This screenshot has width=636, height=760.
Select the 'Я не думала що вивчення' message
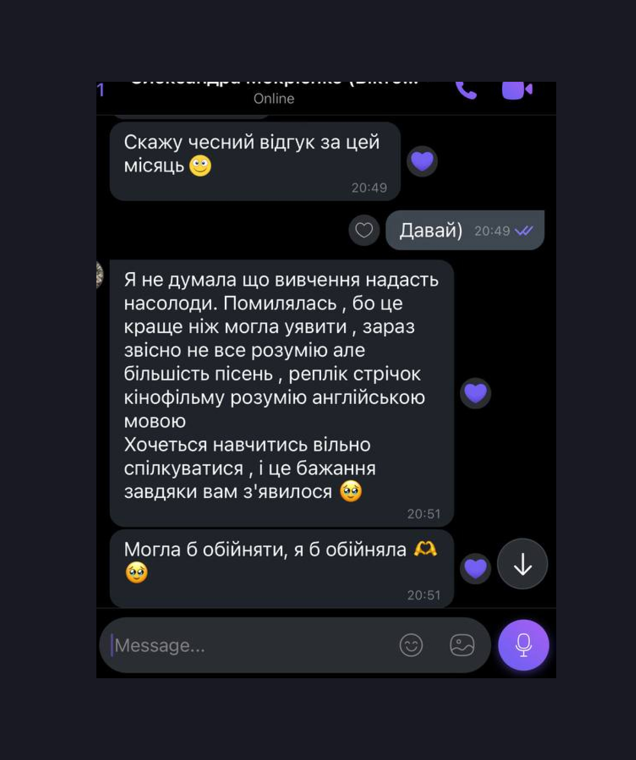click(x=282, y=393)
